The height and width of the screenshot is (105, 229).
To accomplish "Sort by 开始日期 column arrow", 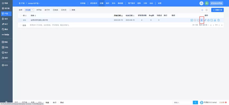I will pyautogui.click(x=122, y=15).
